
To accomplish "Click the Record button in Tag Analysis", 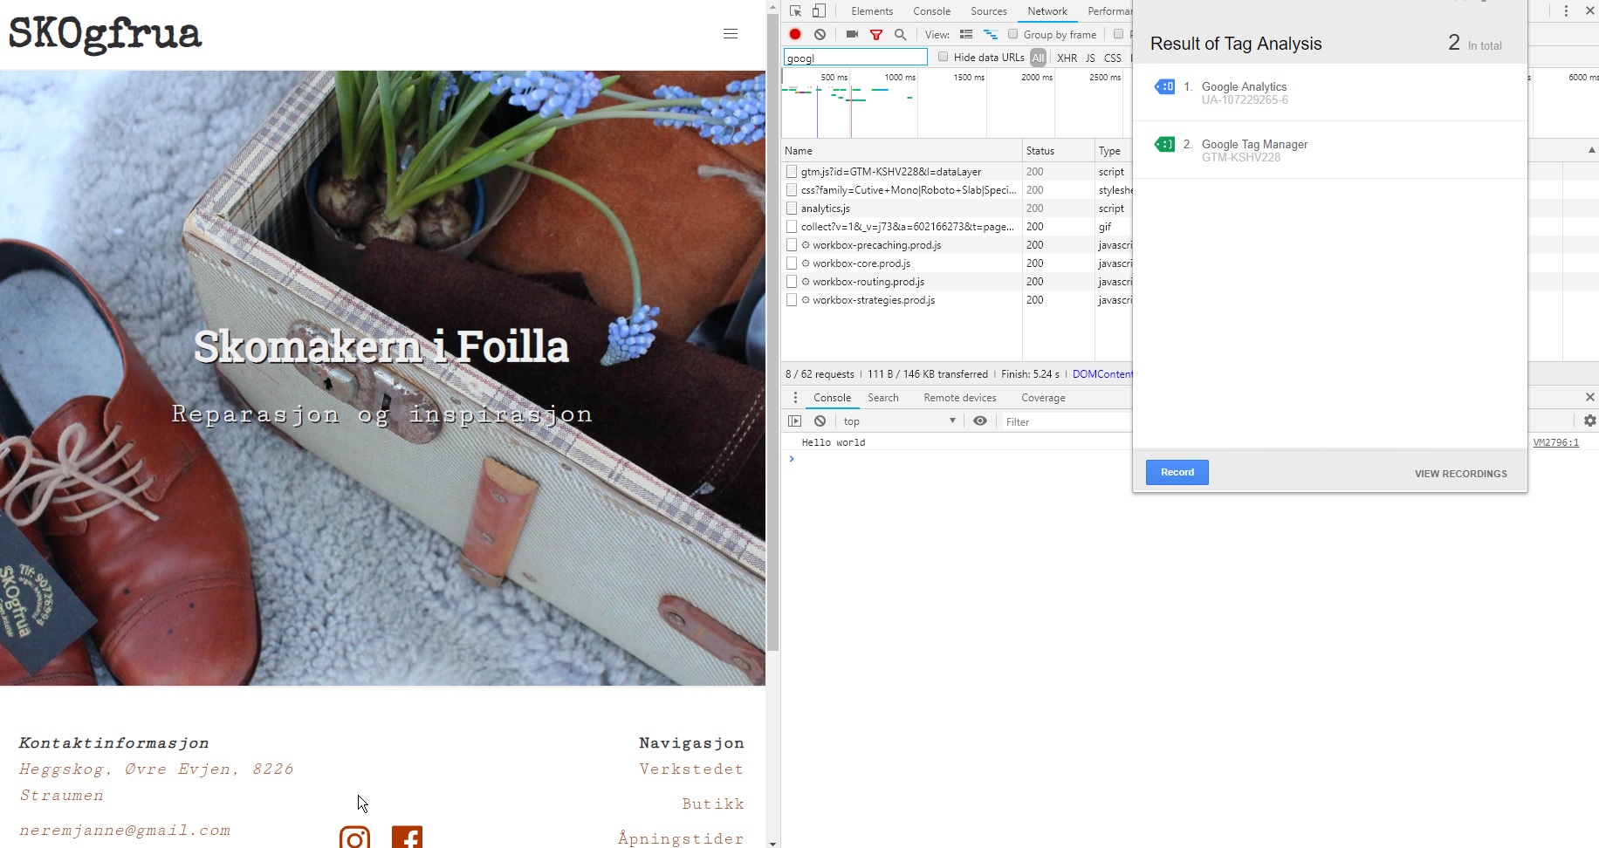I will pos(1177,472).
